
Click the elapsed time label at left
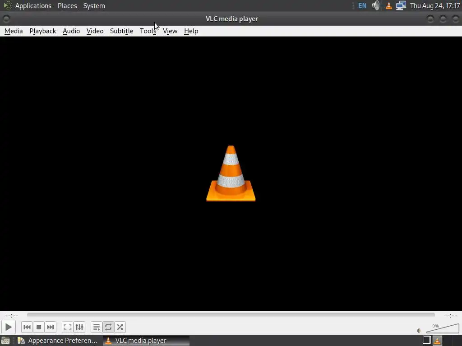[x=12, y=315]
